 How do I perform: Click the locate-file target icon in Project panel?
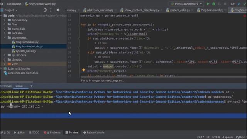[45, 10]
